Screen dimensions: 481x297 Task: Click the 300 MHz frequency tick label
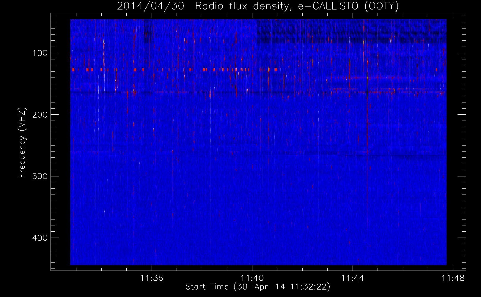[x=40, y=176]
